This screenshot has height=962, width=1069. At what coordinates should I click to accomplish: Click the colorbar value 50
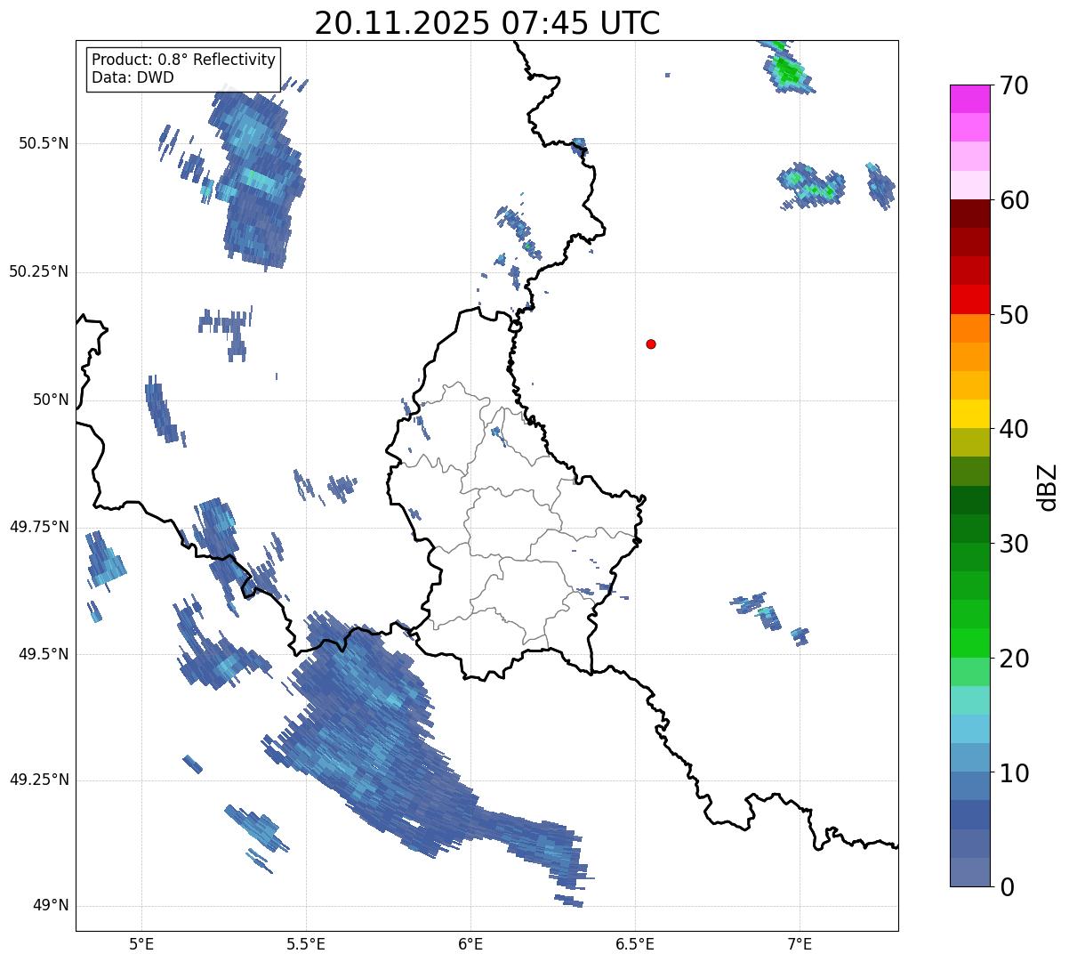[1015, 315]
